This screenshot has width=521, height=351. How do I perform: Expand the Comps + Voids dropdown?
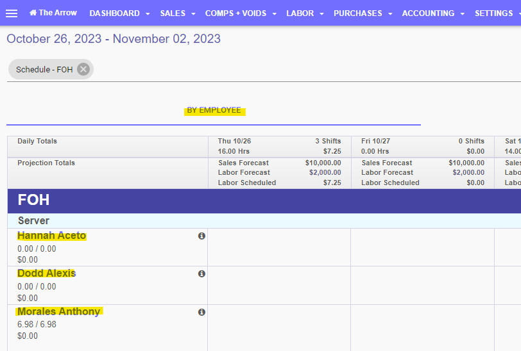tap(241, 13)
